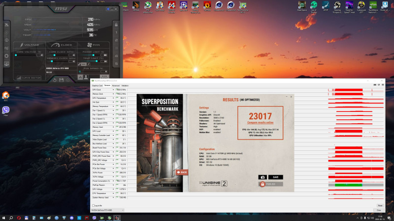This screenshot has width=394, height=221.
Task: Select Afterburner profile slot 2
Action: pos(116,40)
